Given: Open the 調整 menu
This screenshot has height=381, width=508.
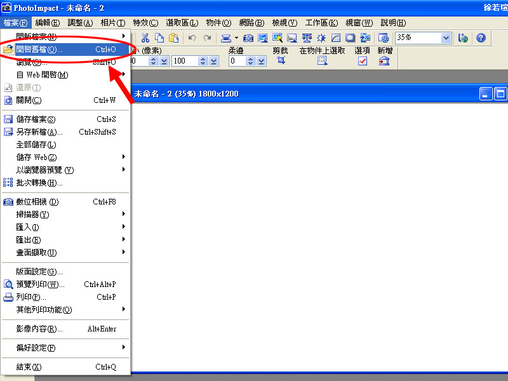Looking at the screenshot, I should [x=80, y=23].
